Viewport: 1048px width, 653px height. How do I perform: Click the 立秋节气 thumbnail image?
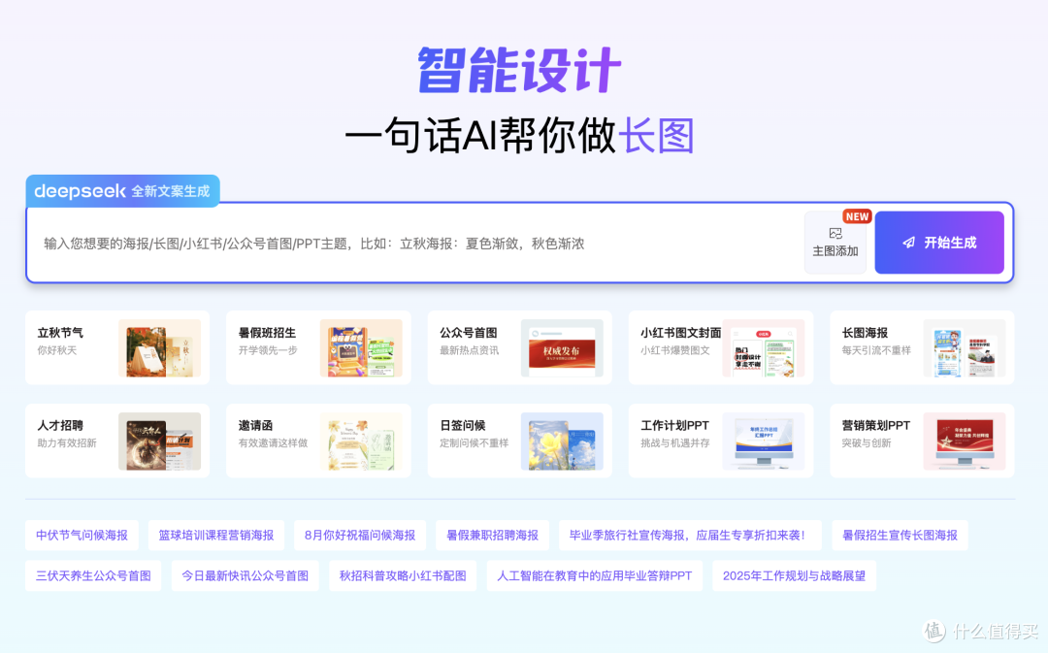click(x=160, y=347)
